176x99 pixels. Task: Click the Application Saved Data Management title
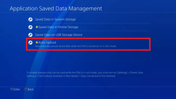[x=56, y=9]
